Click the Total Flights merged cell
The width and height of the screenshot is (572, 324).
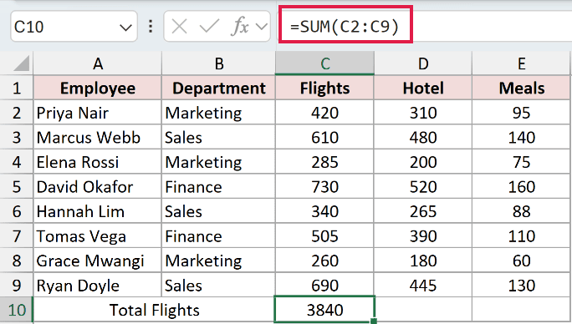pyautogui.click(x=154, y=310)
